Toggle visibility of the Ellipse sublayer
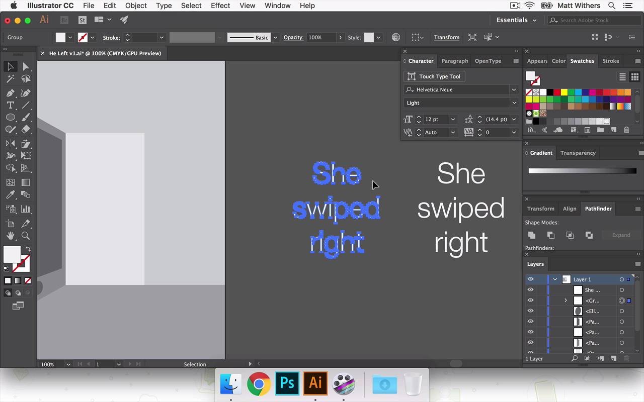 coord(530,311)
